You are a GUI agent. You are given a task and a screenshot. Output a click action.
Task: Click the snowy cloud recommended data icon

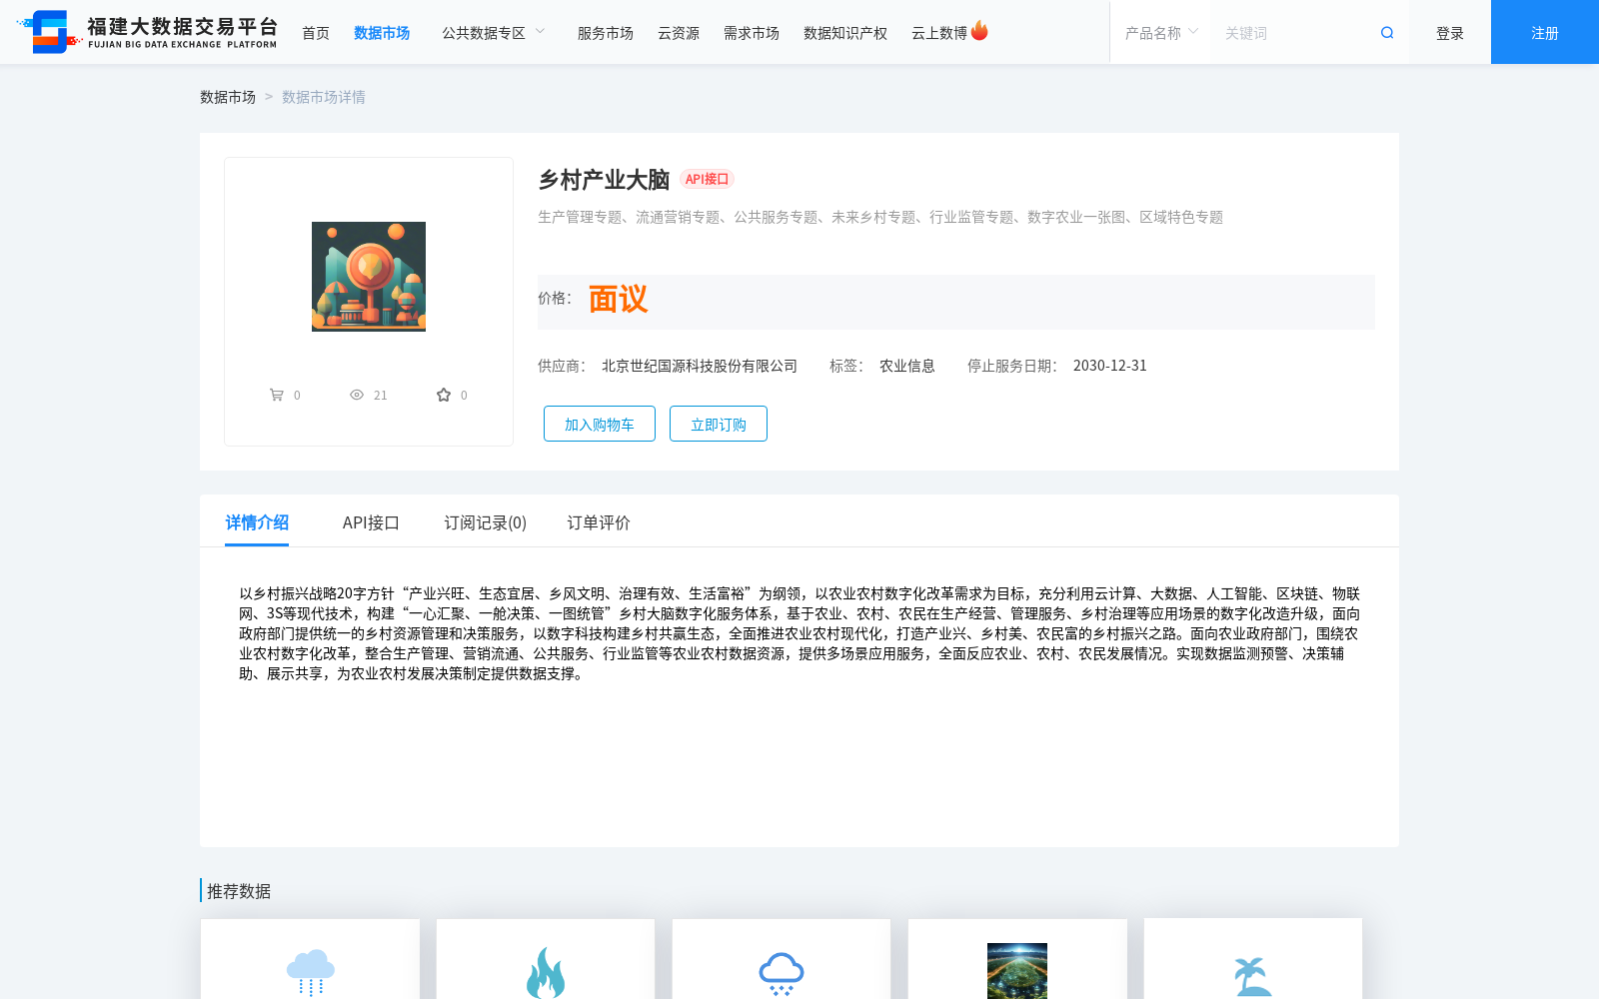coord(782,972)
